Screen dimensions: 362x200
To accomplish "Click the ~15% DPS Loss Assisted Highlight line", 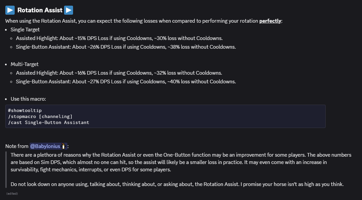I will tap(119, 38).
